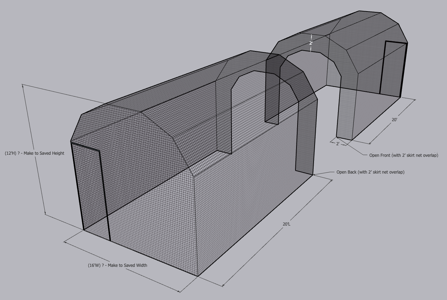
Task: Select the "(16'W) ? - Make to Saved Width" label
Action: click(117, 265)
